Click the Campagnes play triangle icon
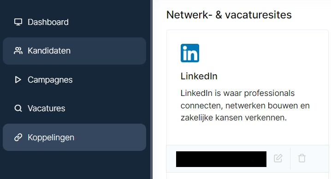331x179 pixels. (x=18, y=80)
